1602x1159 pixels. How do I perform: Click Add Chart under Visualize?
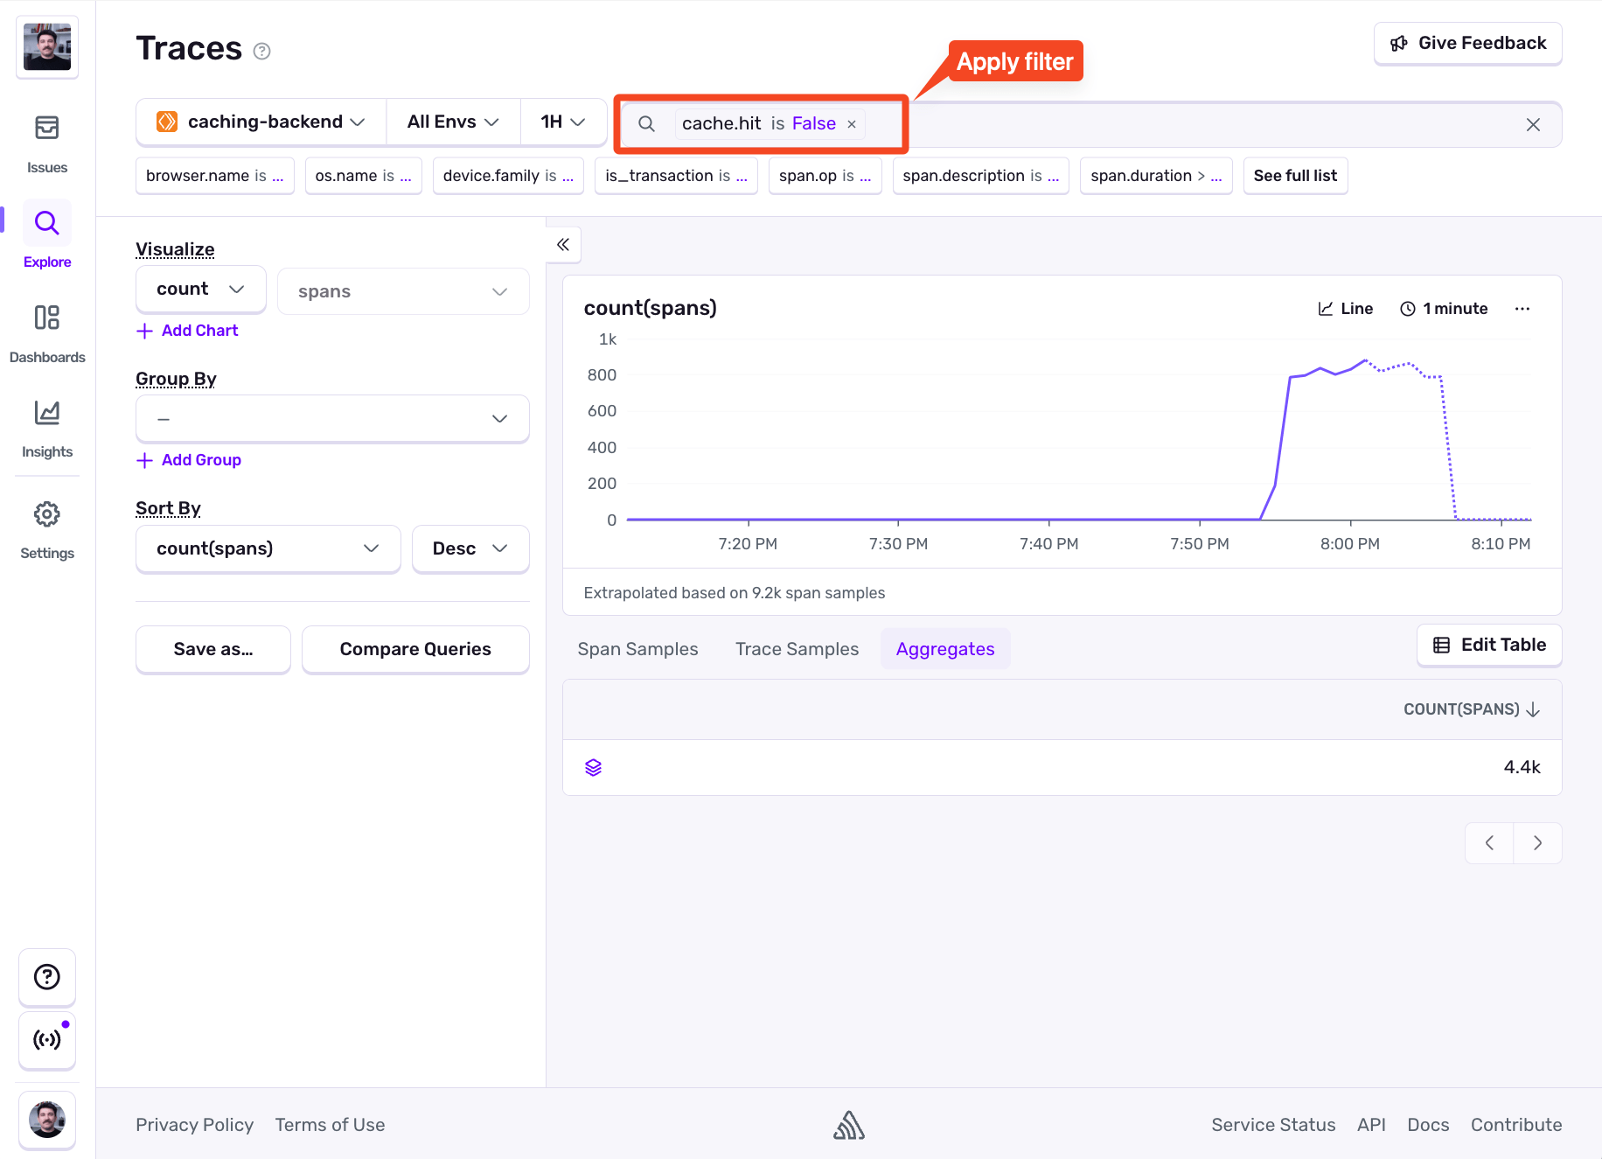click(188, 331)
